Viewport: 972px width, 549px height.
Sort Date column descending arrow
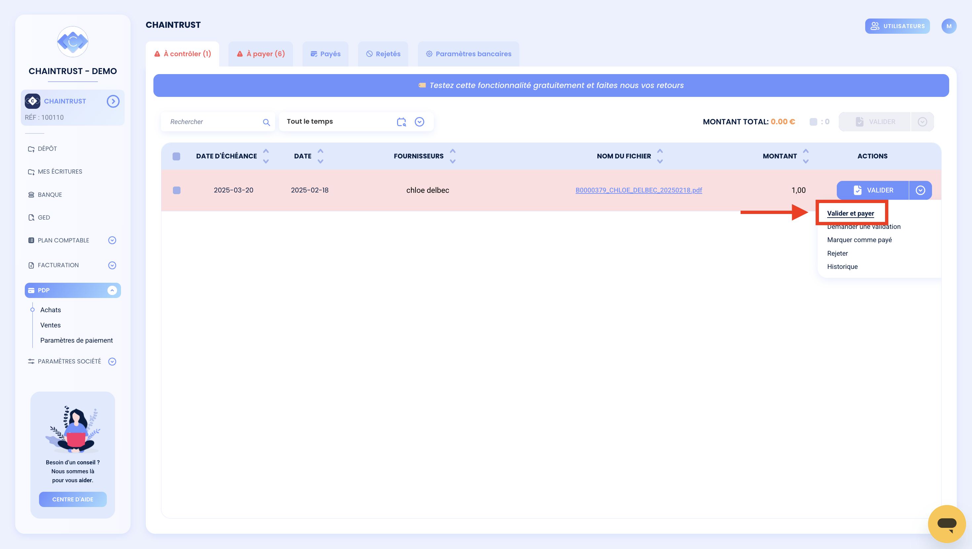pos(320,161)
